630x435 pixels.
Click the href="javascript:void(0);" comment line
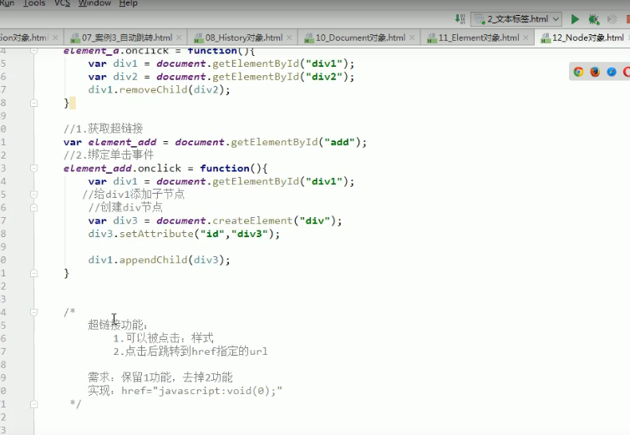coord(185,391)
